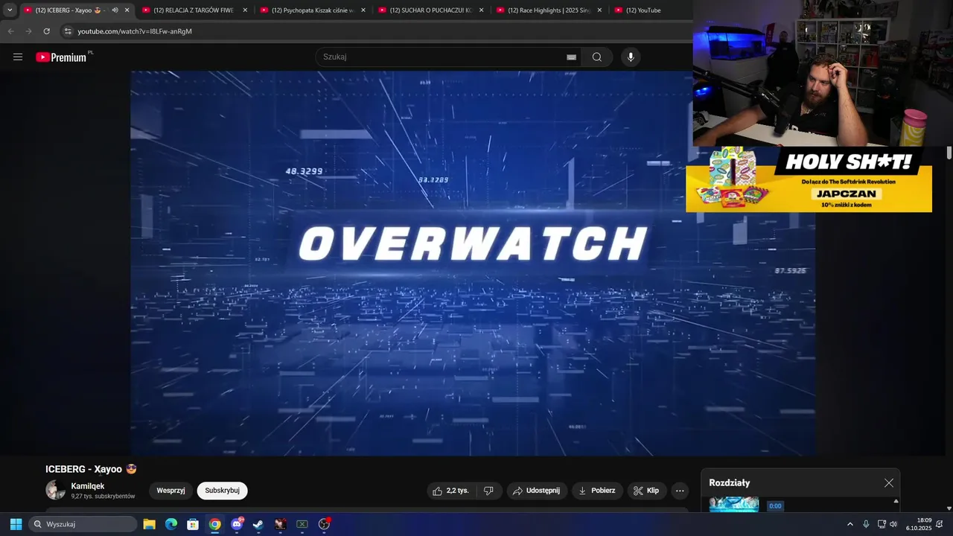
Task: Dislike the video with thumbs down
Action: [488, 491]
